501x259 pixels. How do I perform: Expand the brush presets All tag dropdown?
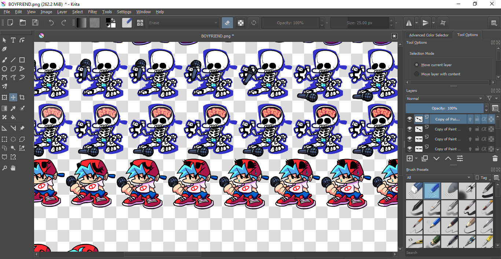[439, 177]
